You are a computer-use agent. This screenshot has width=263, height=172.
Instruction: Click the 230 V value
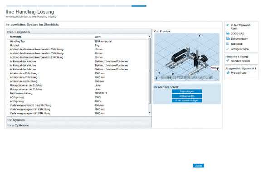coord(98,97)
